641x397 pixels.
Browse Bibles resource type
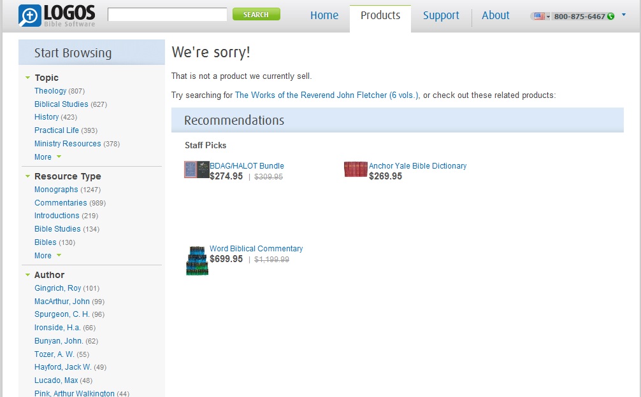[x=45, y=242]
